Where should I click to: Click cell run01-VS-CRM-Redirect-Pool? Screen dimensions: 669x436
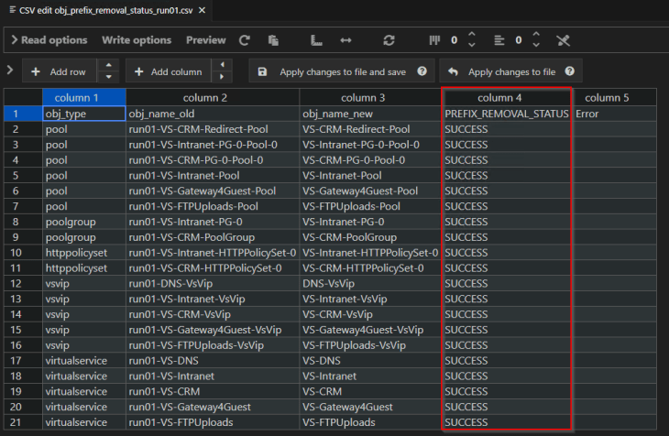pyautogui.click(x=213, y=129)
